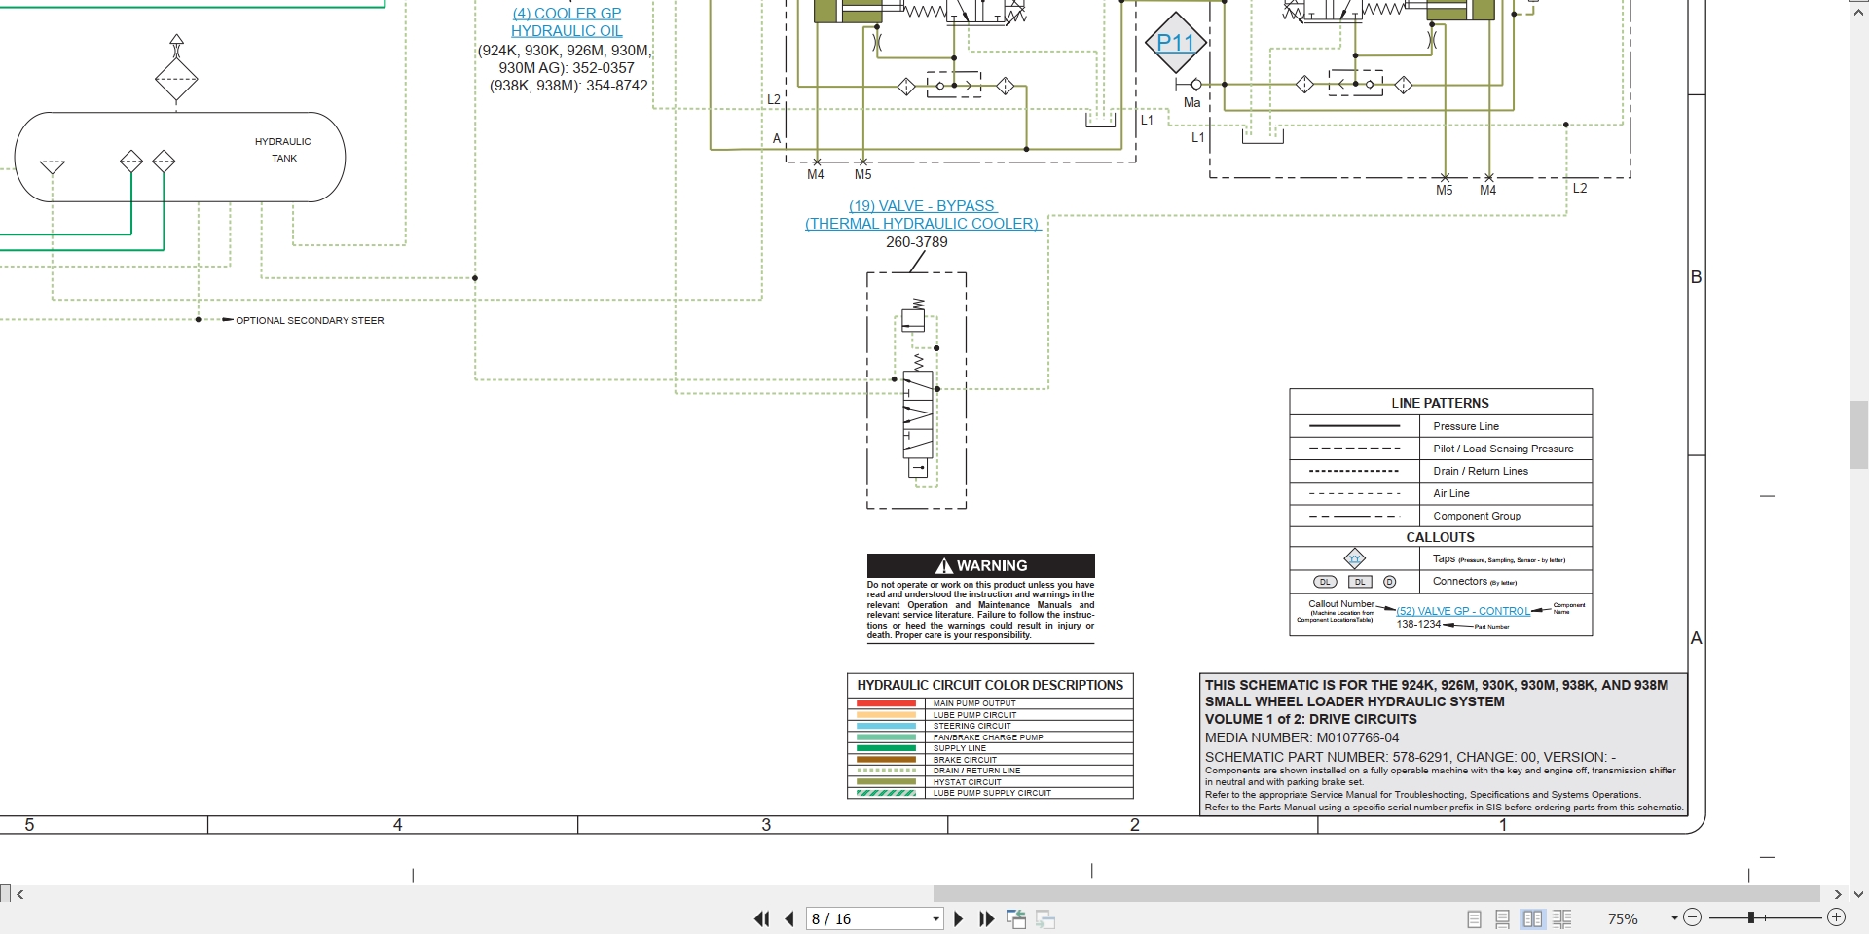Click the LINE PATTERNS heading
The height and width of the screenshot is (934, 1869).
click(1440, 403)
